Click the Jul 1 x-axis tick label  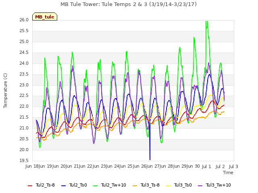coord(206,166)
